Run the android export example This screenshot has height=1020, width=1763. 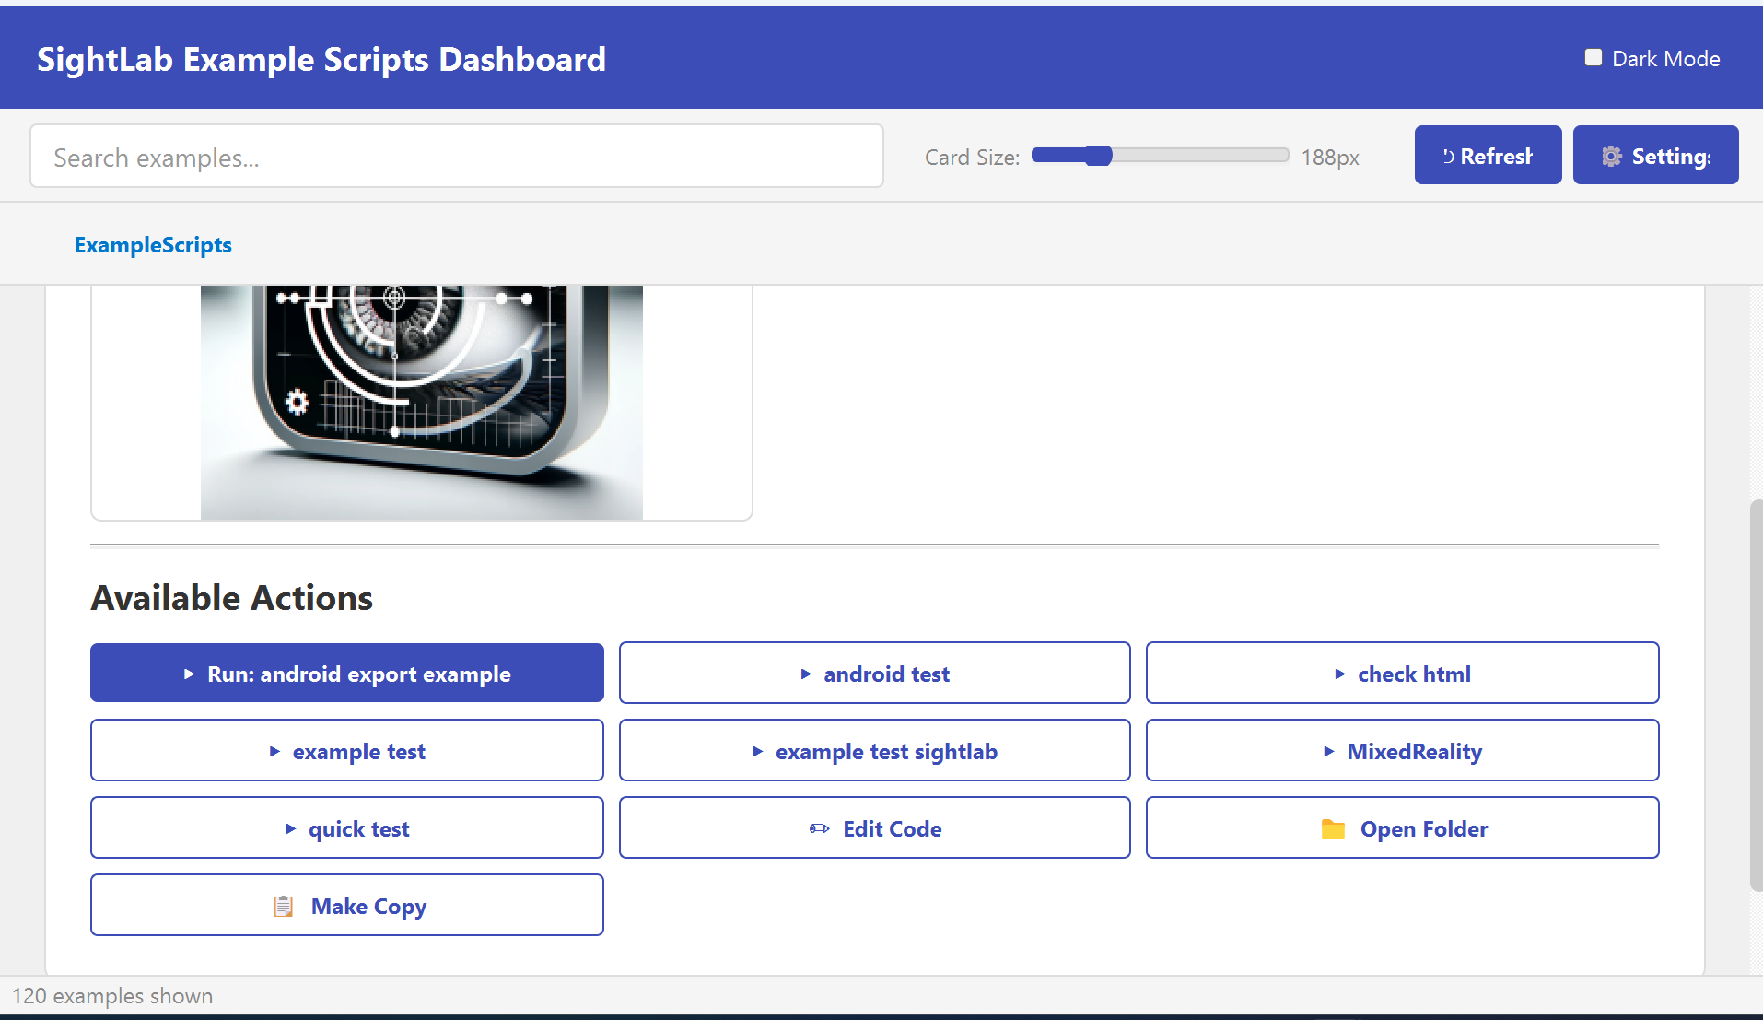347,674
